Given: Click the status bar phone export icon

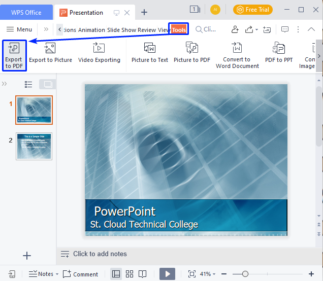Looking at the screenshot, I should pyautogui.click(x=12, y=274).
